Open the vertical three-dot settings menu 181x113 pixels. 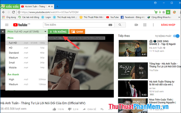click(x=153, y=25)
